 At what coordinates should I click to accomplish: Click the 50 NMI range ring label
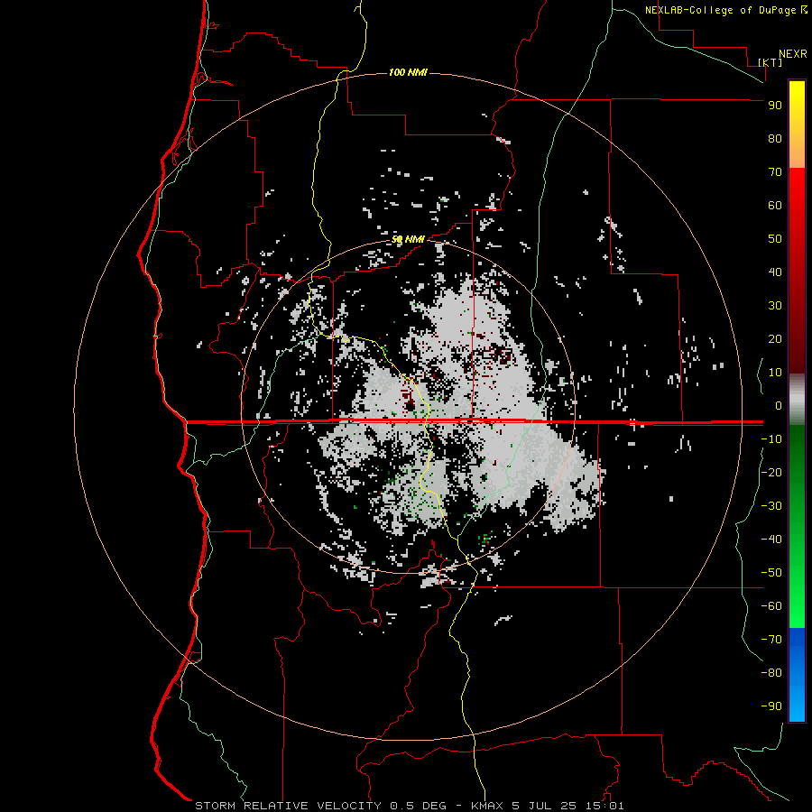pos(408,239)
